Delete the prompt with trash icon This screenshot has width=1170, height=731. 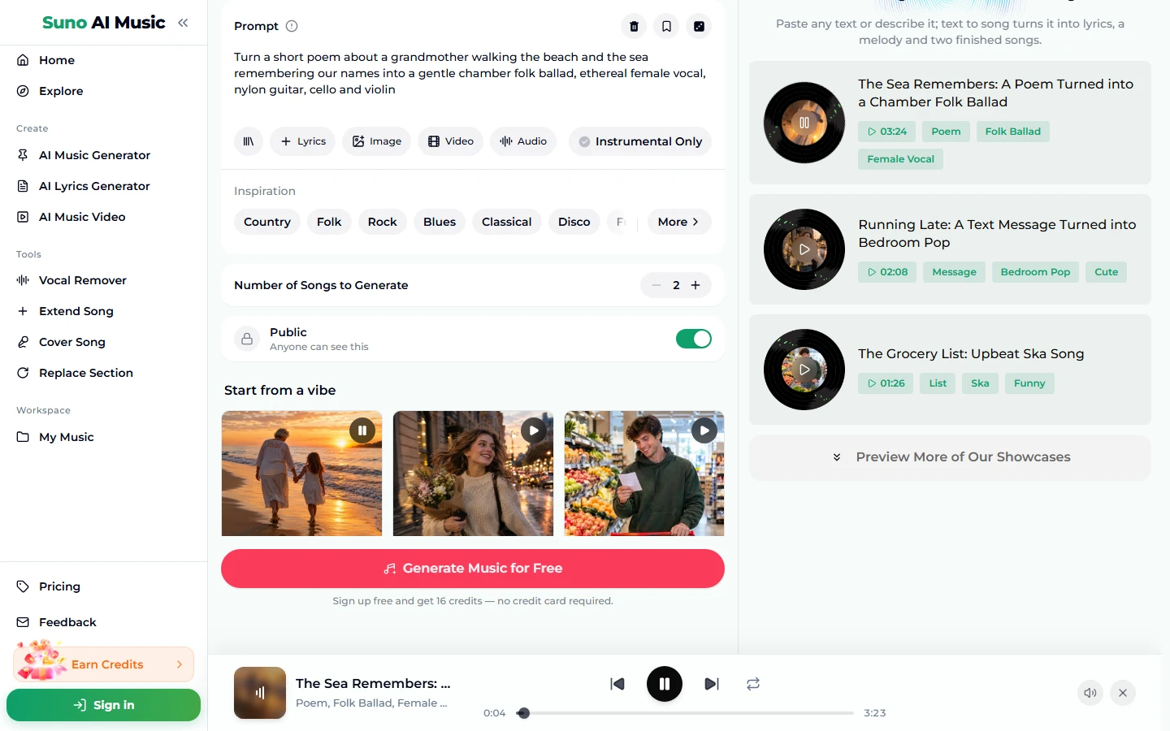coord(634,26)
